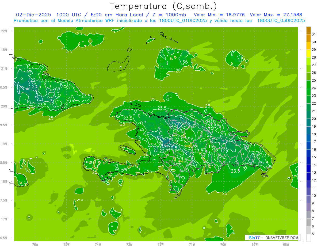Click the SisPI - ONAMET/REP.DOM. credit box
This screenshot has width=321, height=248.
pyautogui.click(x=273, y=238)
